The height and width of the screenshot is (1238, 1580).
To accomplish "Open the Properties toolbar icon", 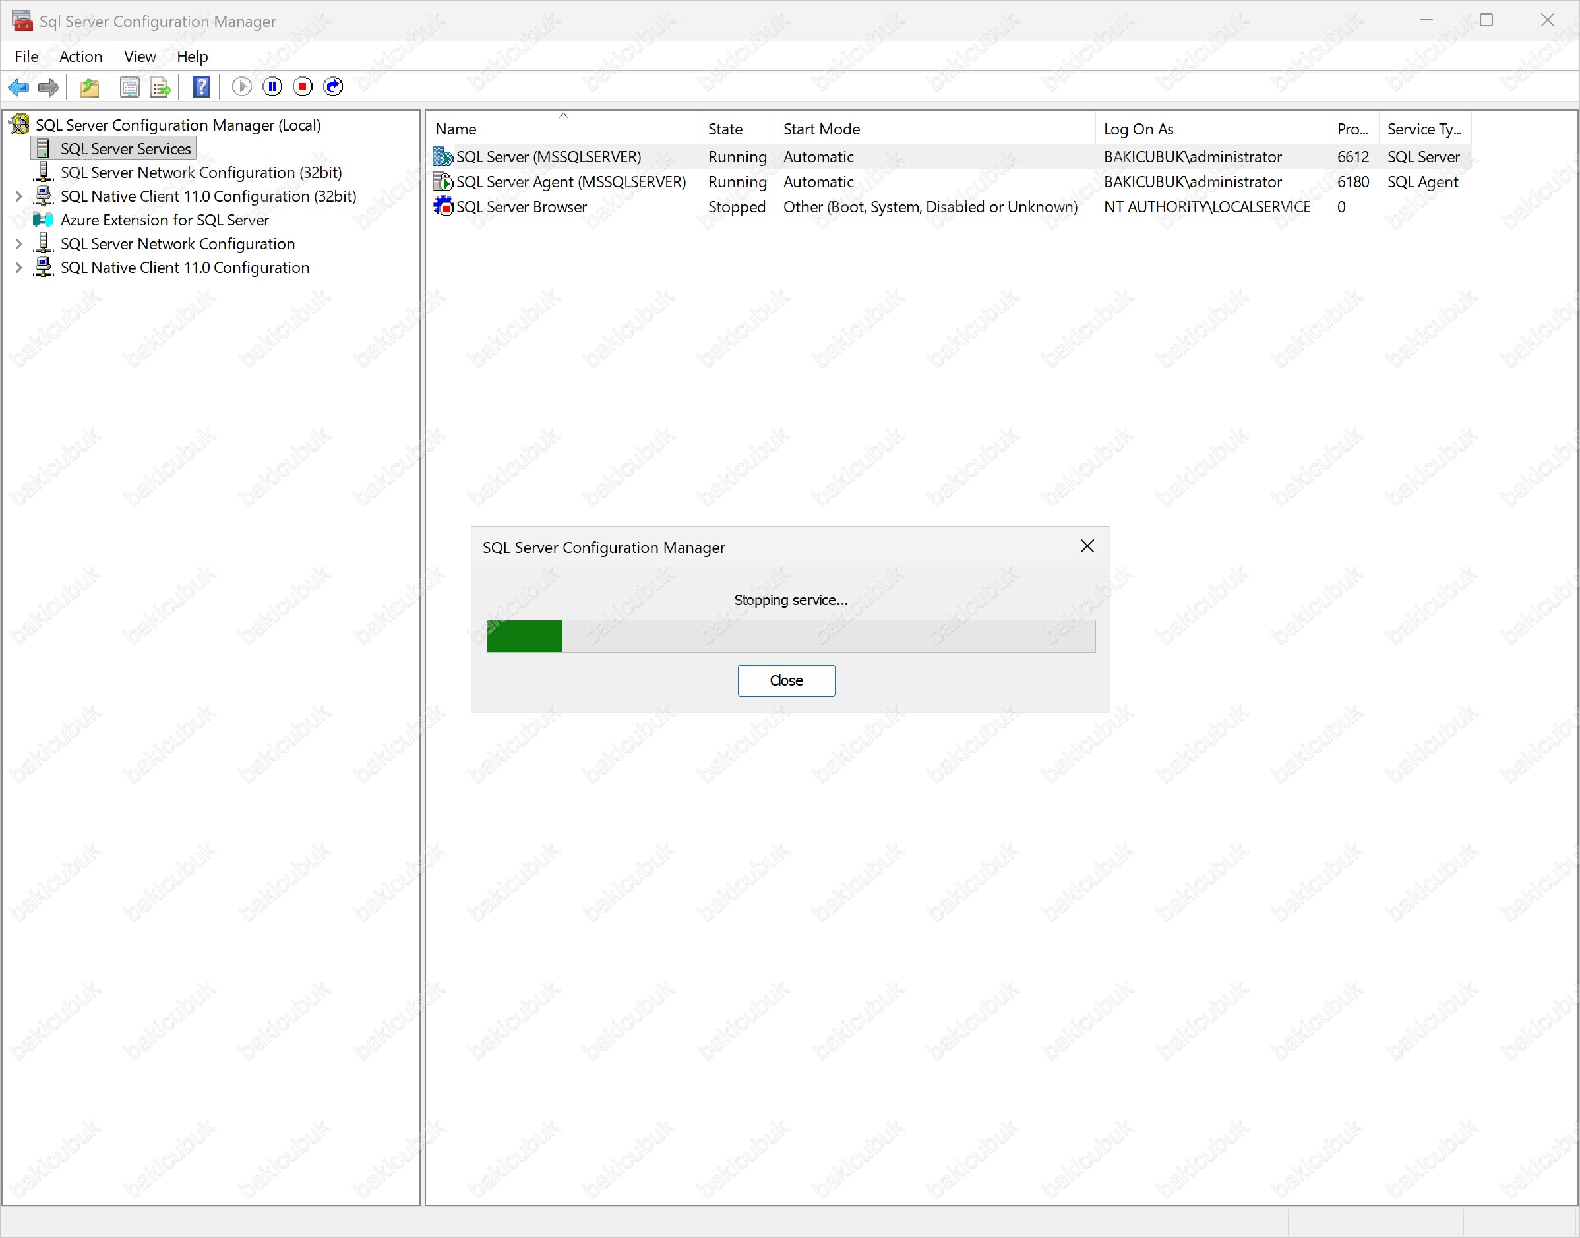I will 130,87.
